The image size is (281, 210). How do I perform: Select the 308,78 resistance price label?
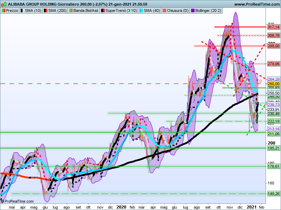coord(274,35)
